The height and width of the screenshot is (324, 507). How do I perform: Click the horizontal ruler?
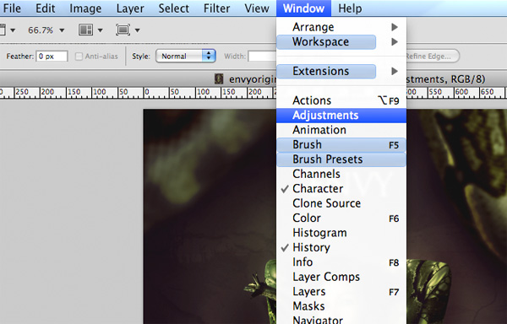click(x=138, y=93)
